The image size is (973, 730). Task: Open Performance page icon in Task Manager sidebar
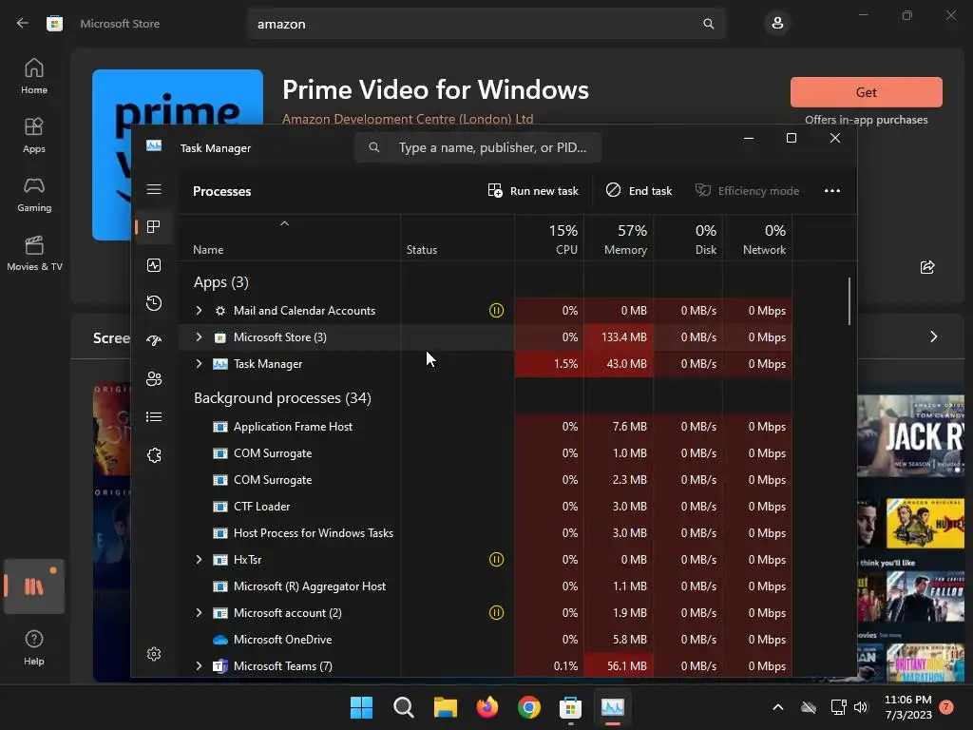tap(154, 265)
